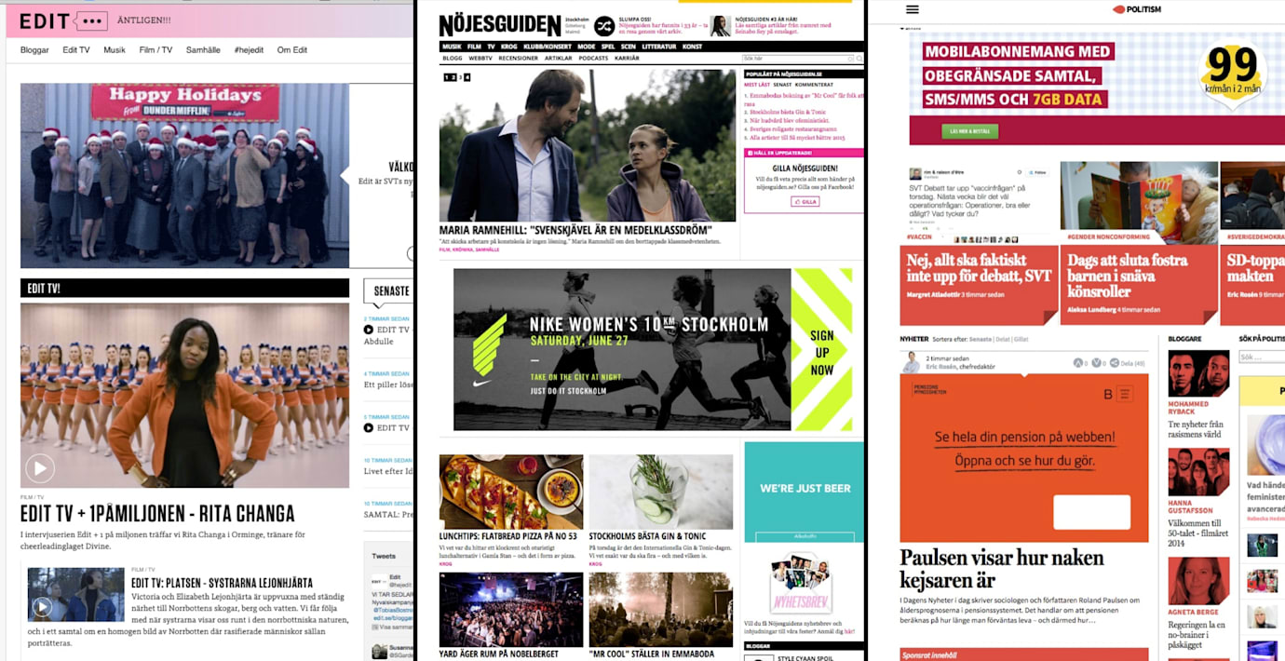Play the Rita Changa Edit TV video
Screen dimensions: 1285x661
[39, 467]
